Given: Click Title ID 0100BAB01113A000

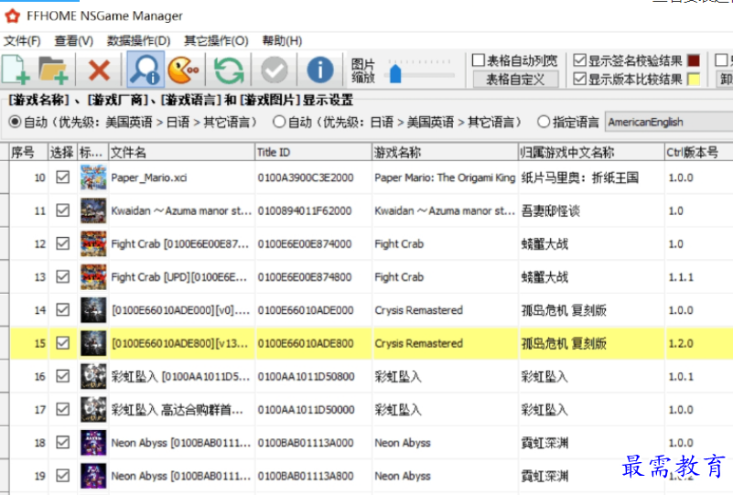Looking at the screenshot, I should (x=306, y=443).
